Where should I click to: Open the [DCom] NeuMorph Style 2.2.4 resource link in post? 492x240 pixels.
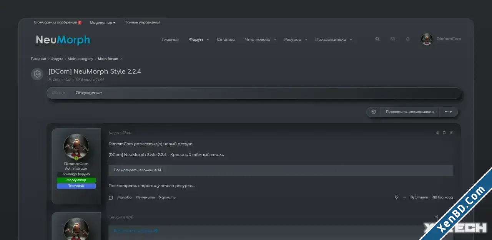pos(166,155)
